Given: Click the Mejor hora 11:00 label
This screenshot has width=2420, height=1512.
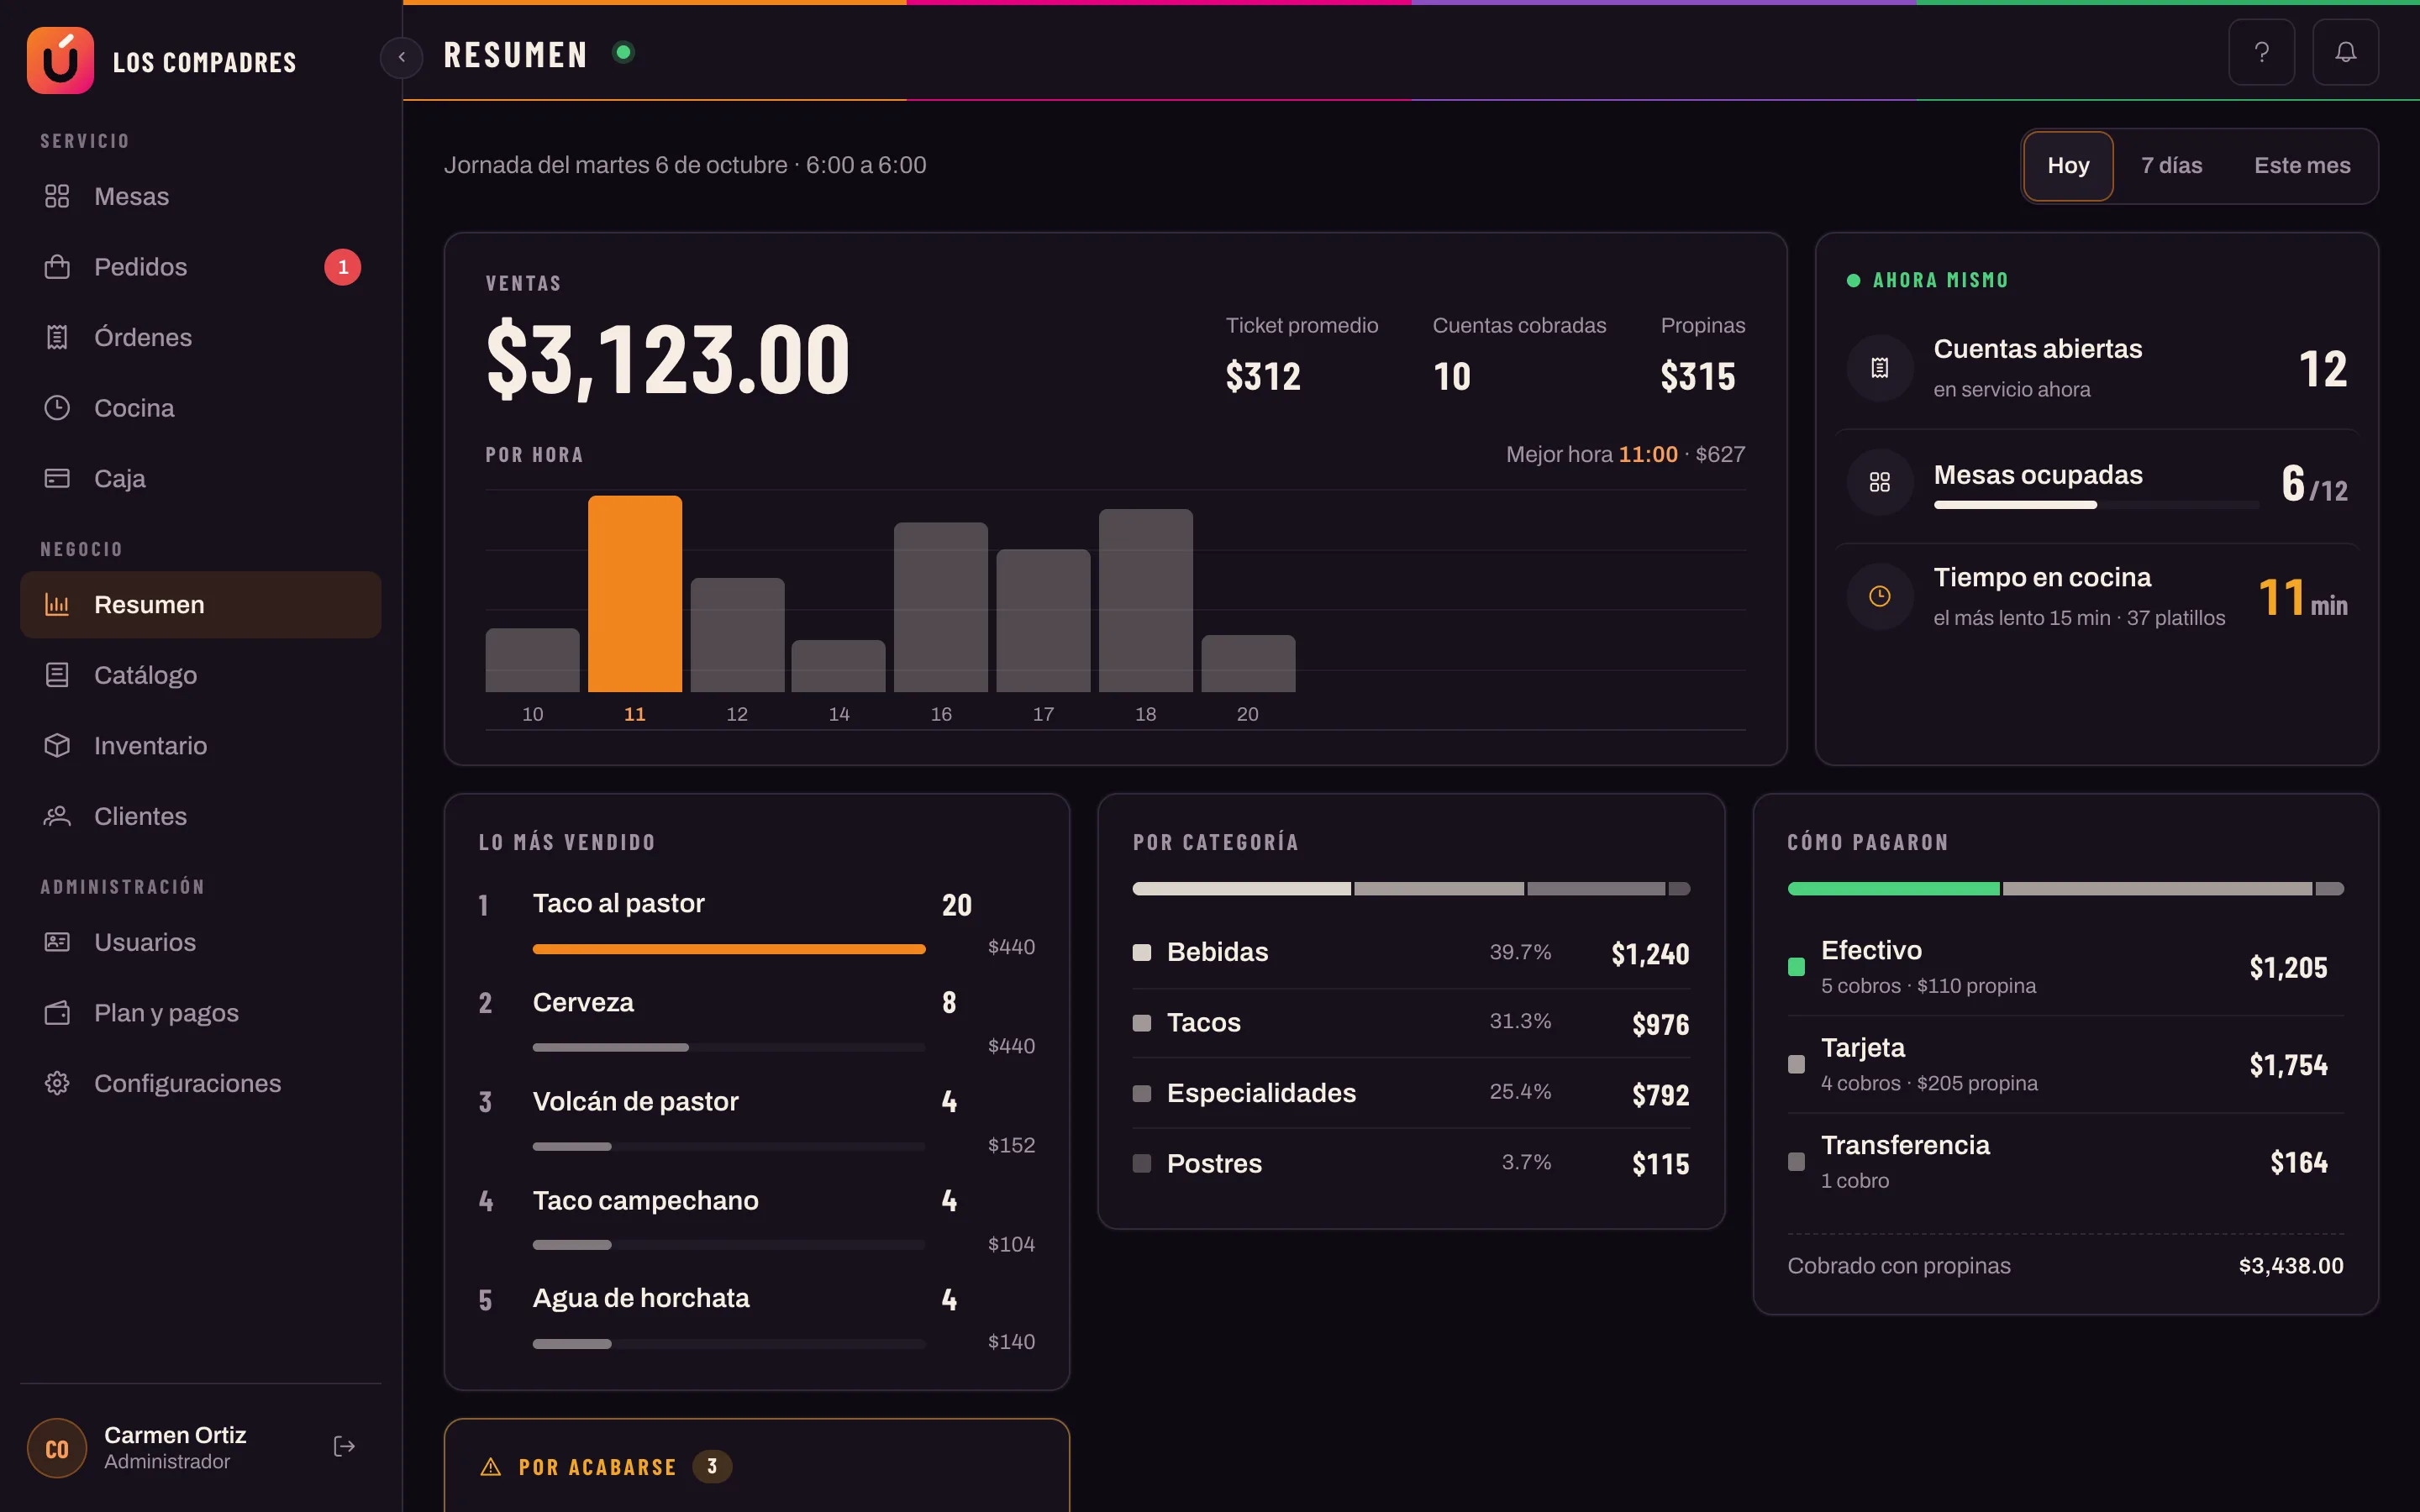Looking at the screenshot, I should click(x=1625, y=455).
